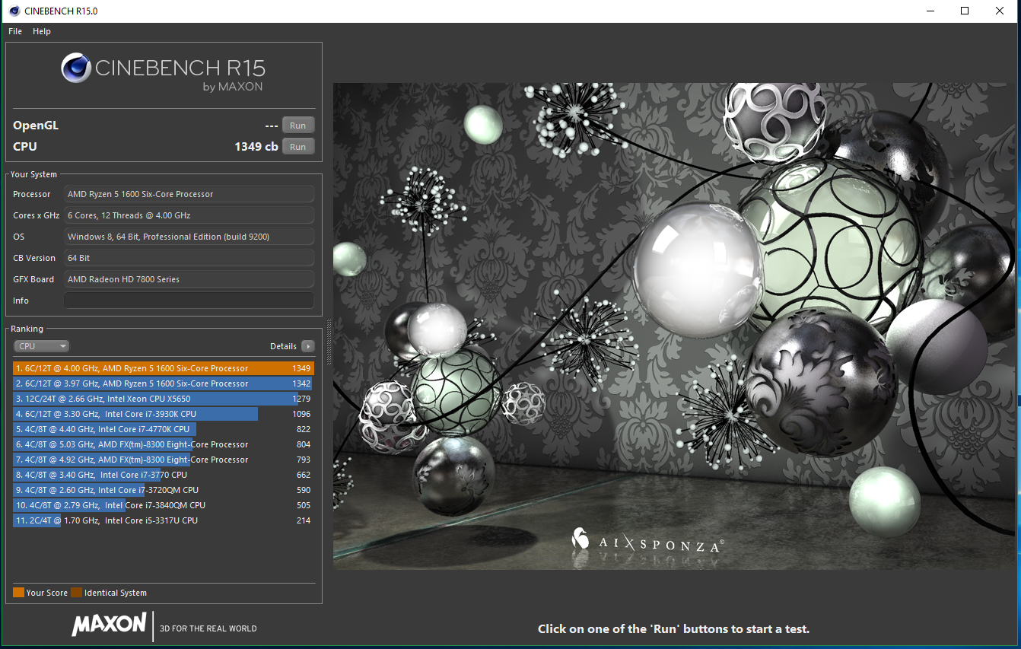Click the Details label in Ranking panel
The image size is (1021, 649).
pos(283,346)
